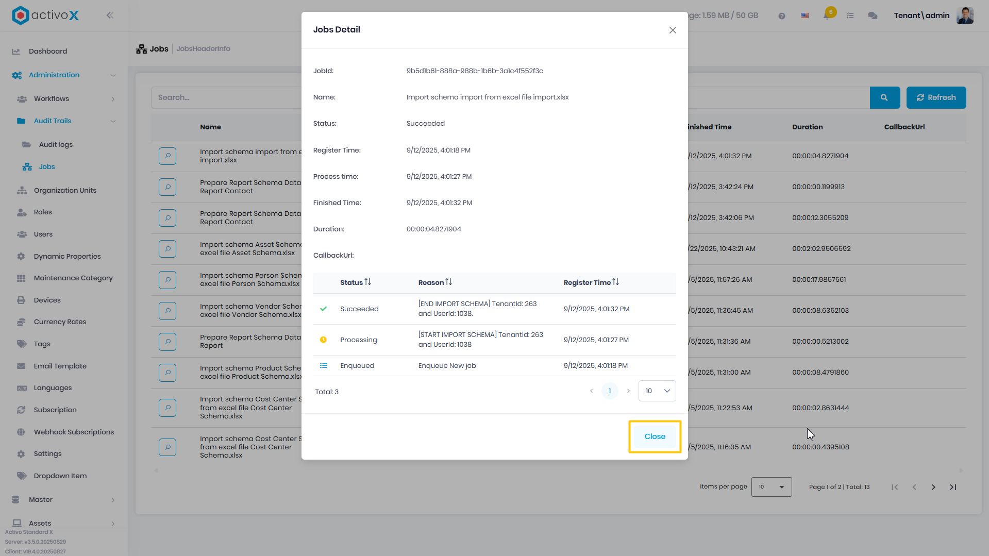Image resolution: width=989 pixels, height=556 pixels.
Task: Click the Currency Rates coins icon
Action: pyautogui.click(x=21, y=322)
